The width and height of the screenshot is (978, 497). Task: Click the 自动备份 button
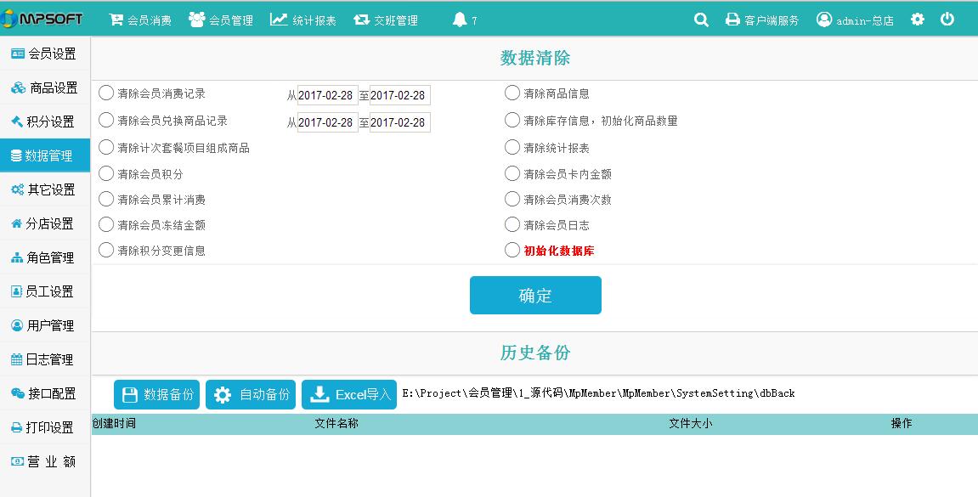tap(251, 395)
